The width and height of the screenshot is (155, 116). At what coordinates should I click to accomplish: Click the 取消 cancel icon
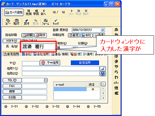(36, 22)
